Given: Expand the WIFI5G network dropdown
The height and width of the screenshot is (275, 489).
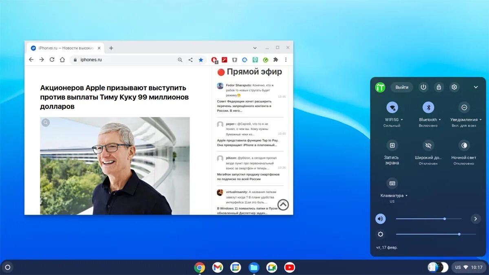Looking at the screenshot, I should click(394, 120).
